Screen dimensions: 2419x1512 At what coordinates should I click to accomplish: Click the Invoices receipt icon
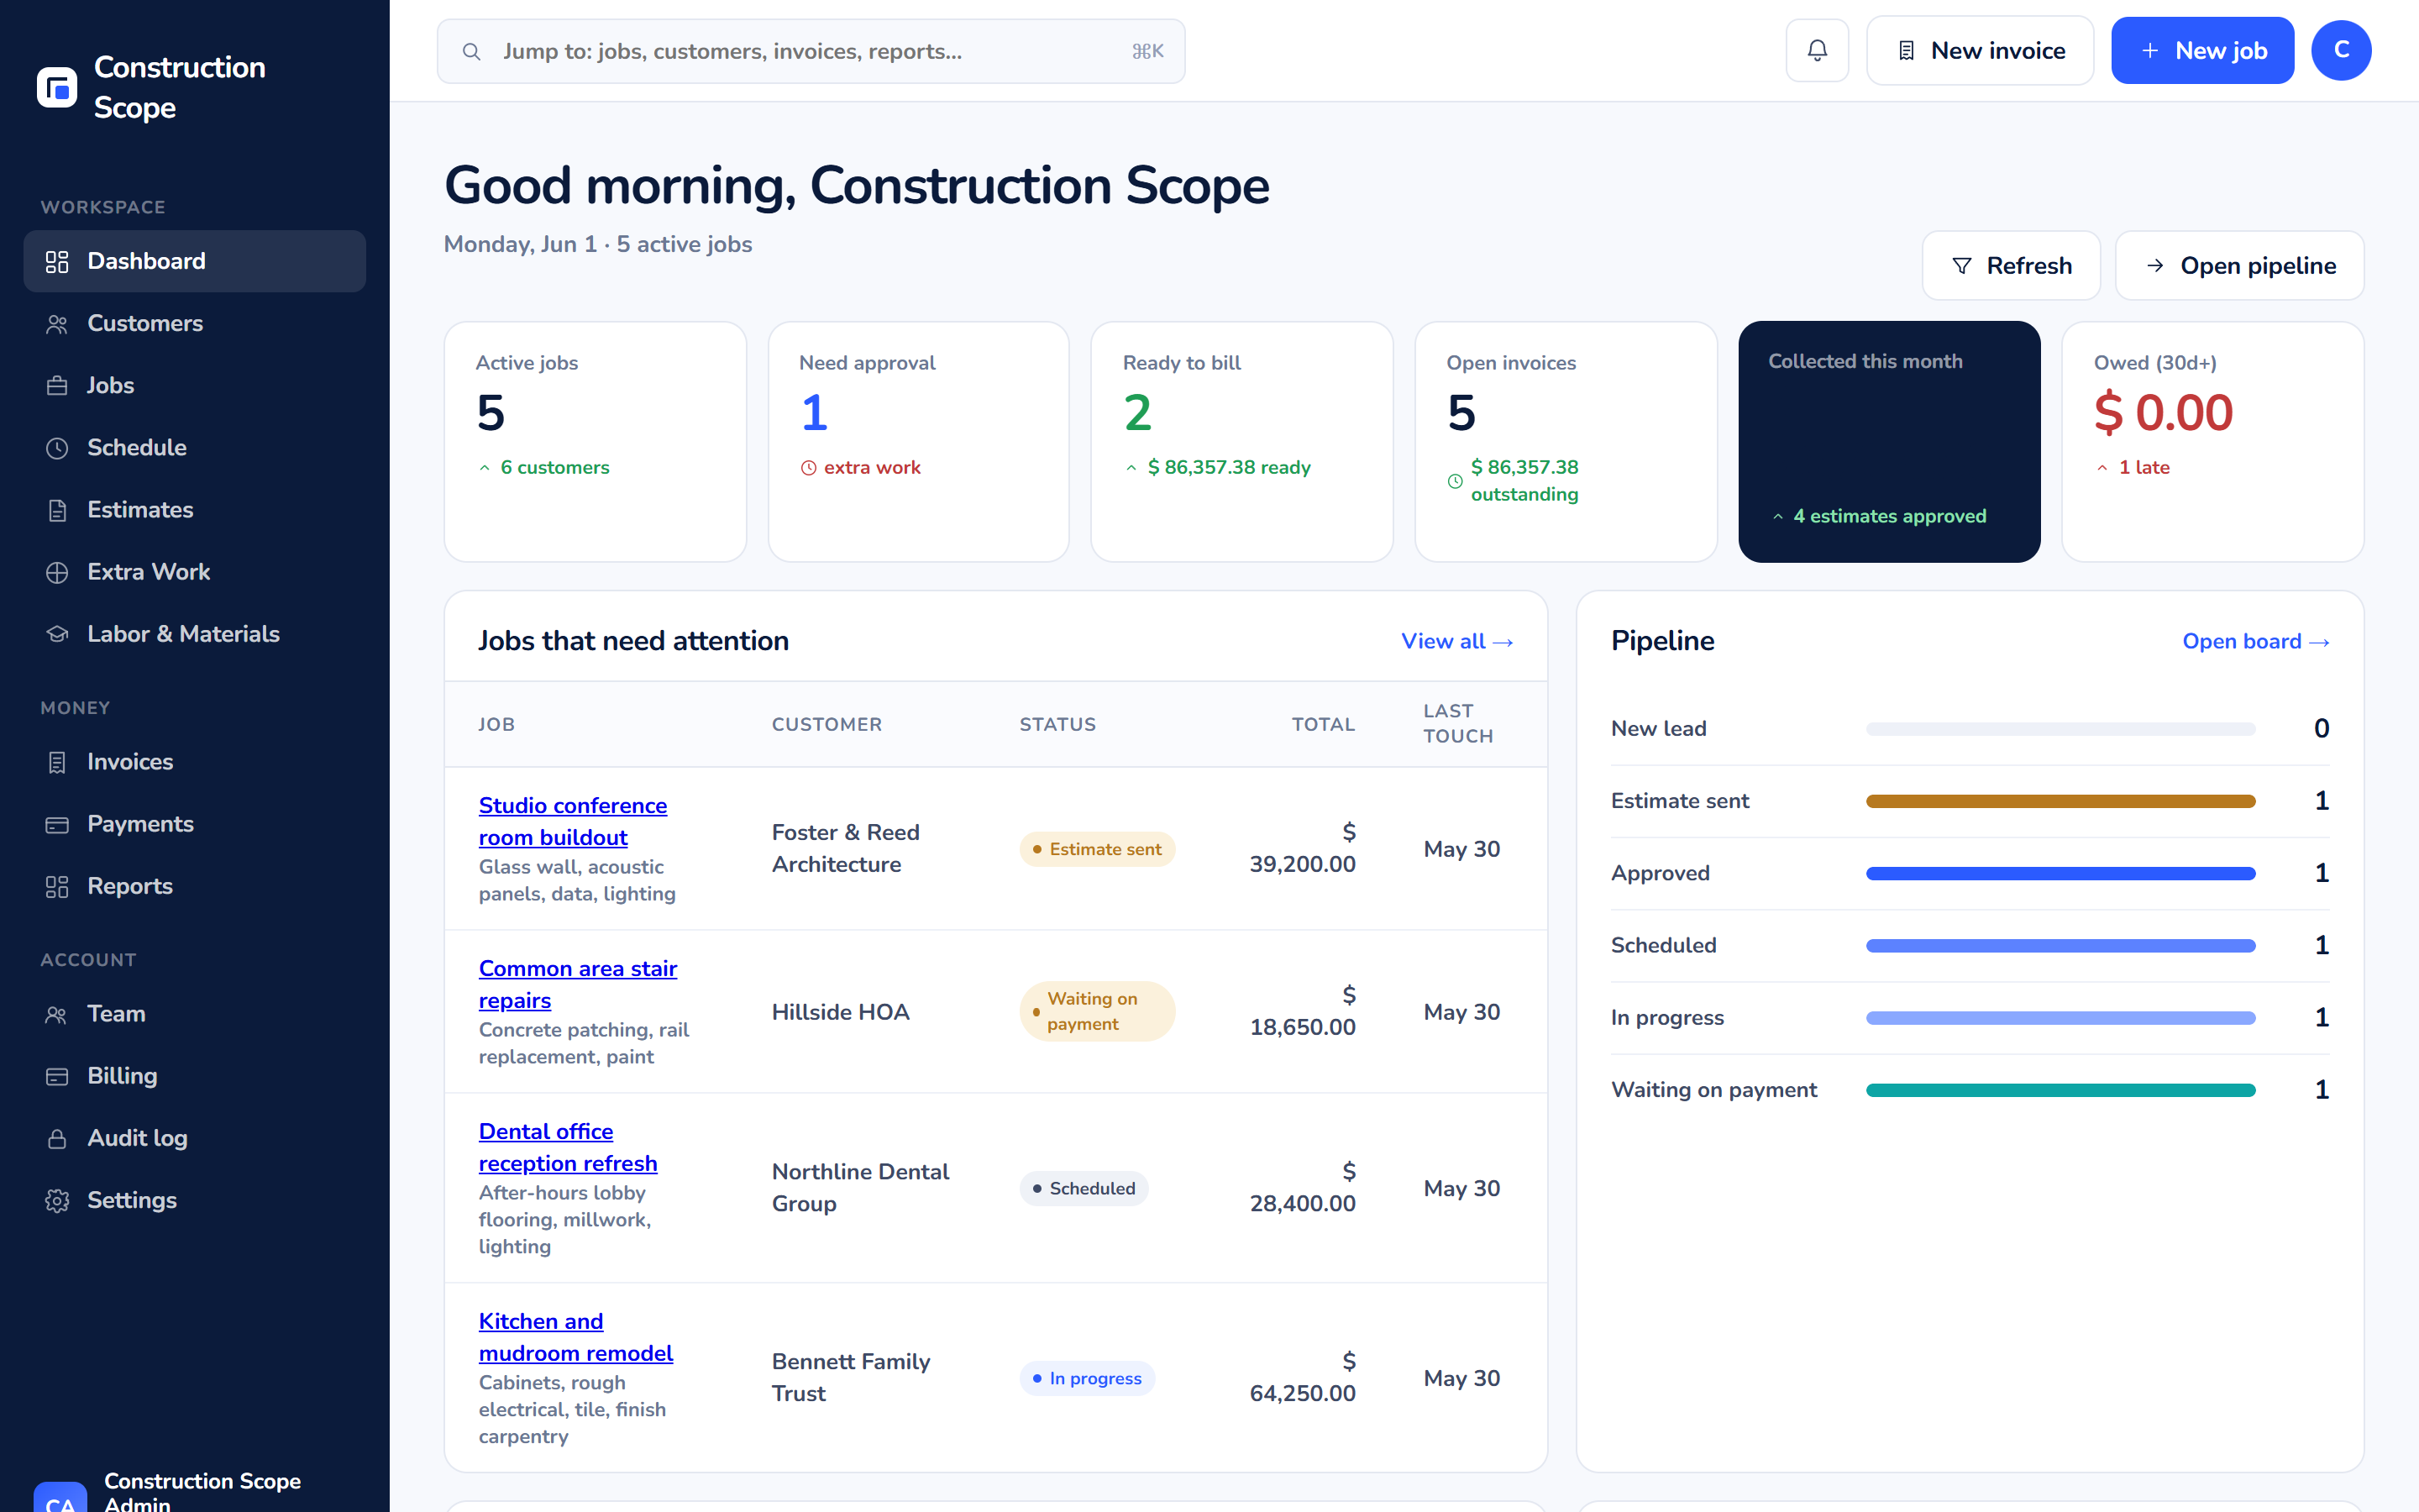tap(57, 762)
